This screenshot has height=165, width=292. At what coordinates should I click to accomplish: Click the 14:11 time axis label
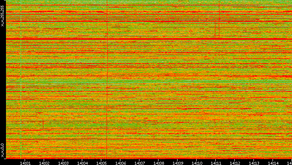216,163
